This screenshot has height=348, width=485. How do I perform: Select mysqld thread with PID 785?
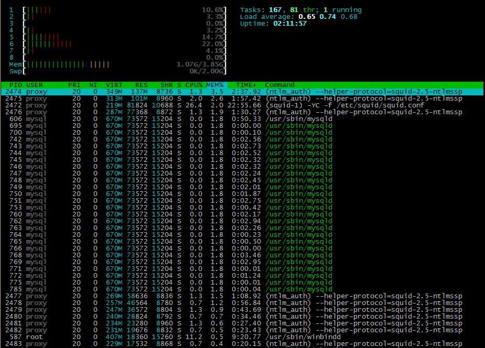pos(242,289)
